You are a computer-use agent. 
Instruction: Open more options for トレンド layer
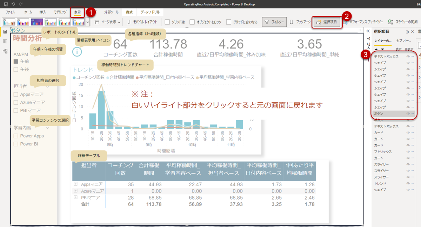click(x=413, y=183)
